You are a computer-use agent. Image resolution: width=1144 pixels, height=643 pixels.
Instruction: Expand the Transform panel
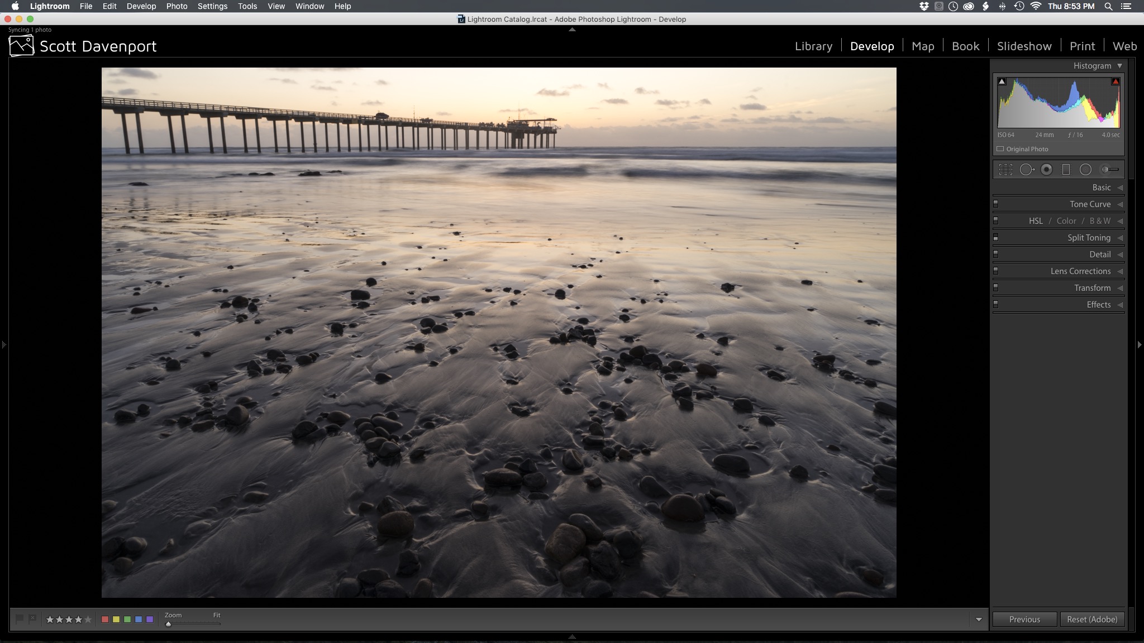point(1120,289)
